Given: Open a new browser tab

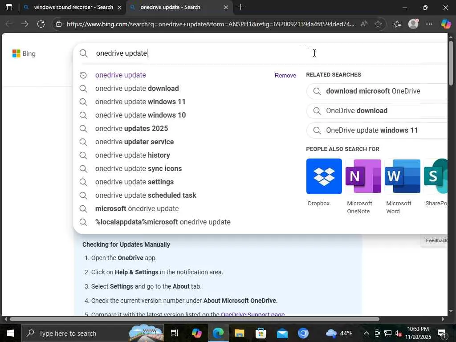Looking at the screenshot, I should coord(240,7).
